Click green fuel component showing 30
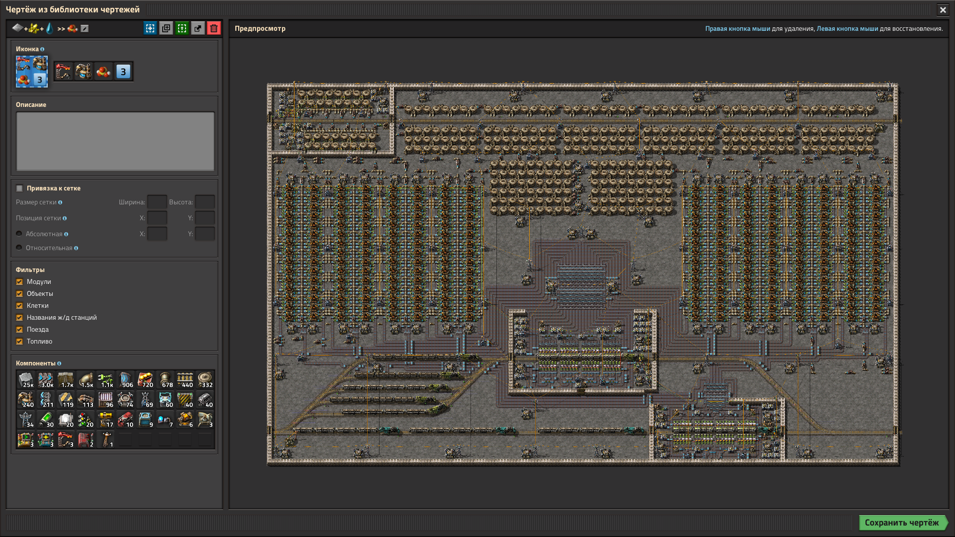 [x=46, y=420]
